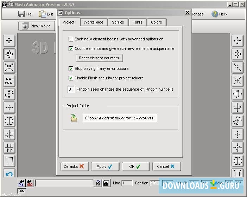247x197 pixels.
Task: Select the converge-to-center tool on right toolbar
Action: pos(237,147)
